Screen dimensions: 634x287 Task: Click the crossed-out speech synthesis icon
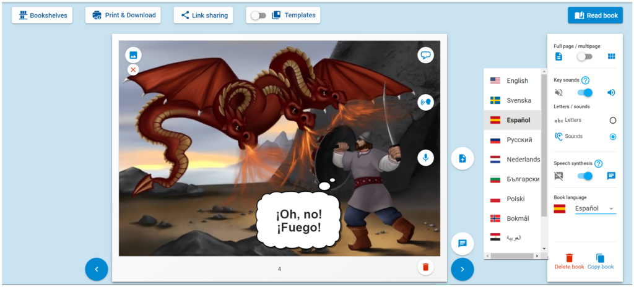coord(559,176)
